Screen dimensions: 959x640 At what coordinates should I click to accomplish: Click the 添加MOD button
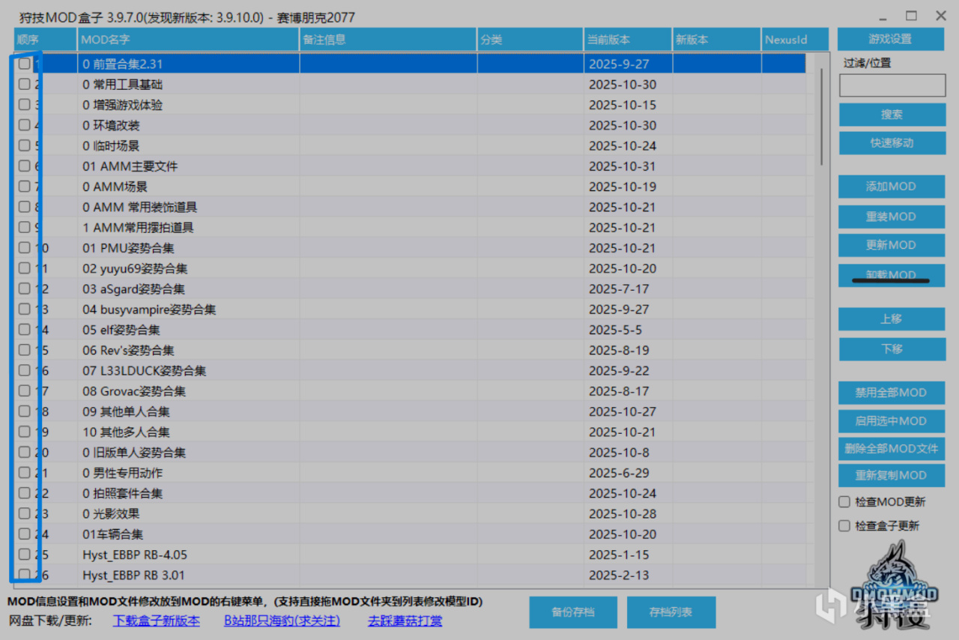point(892,187)
